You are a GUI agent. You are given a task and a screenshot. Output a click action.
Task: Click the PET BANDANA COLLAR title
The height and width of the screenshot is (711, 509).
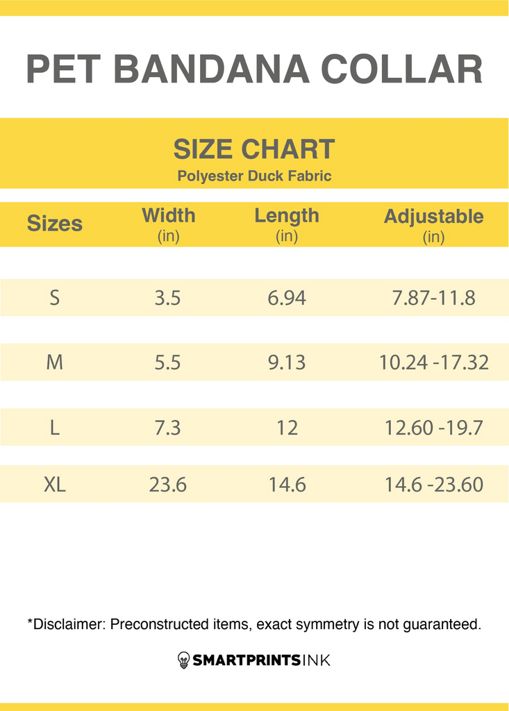coord(254,69)
